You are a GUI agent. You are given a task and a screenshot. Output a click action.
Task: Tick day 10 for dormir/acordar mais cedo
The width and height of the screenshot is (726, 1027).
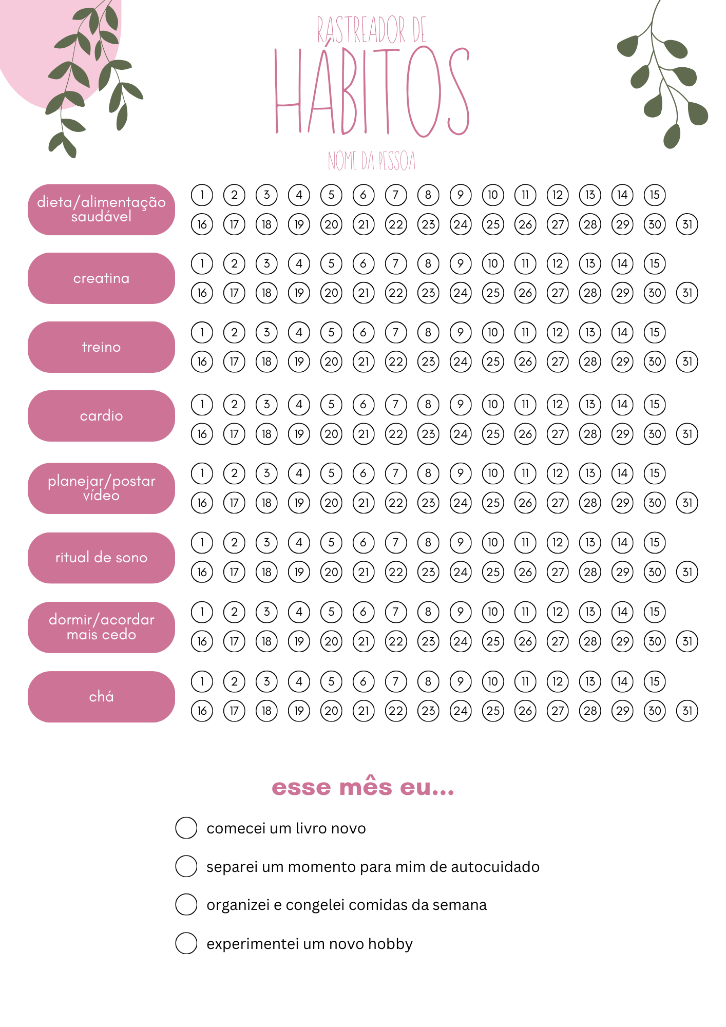(493, 612)
